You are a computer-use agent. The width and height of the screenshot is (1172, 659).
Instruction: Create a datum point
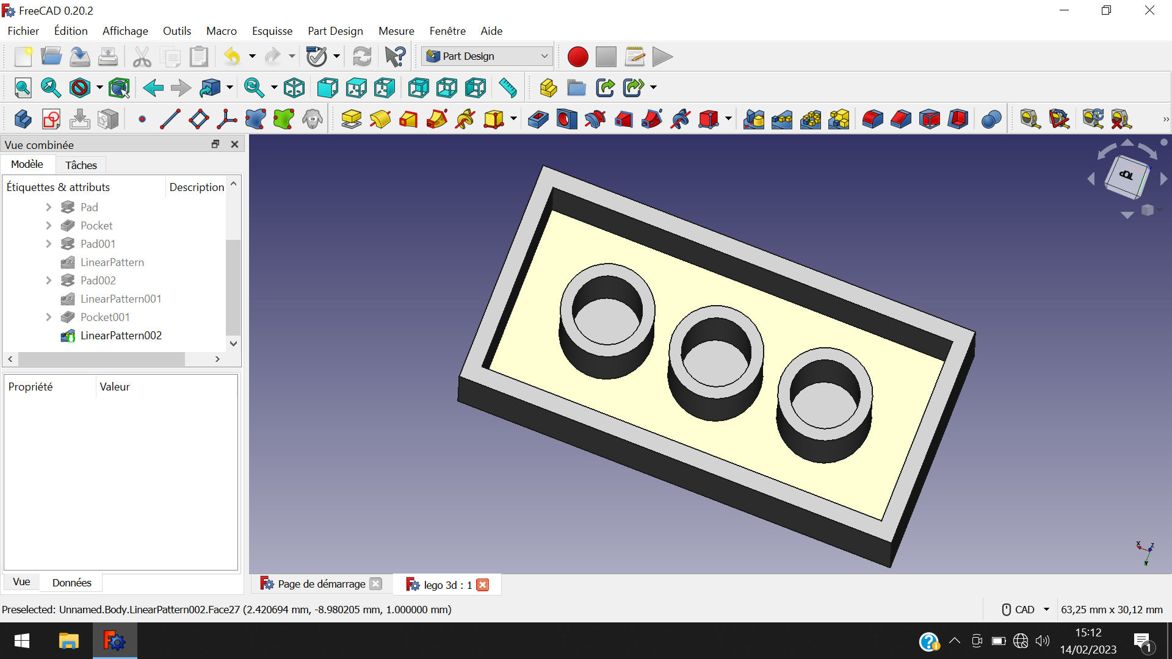click(142, 119)
